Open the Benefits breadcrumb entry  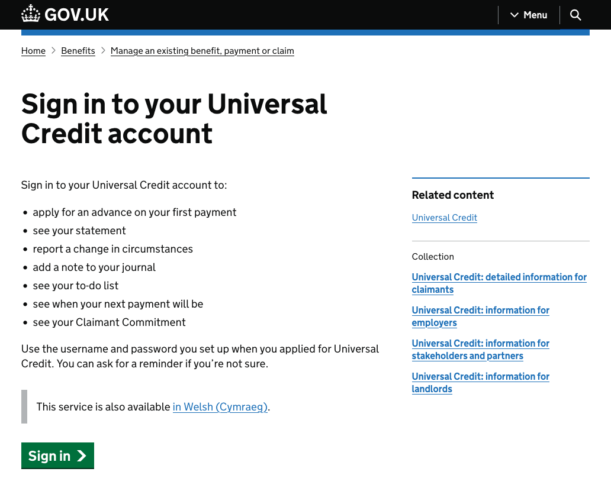click(78, 51)
